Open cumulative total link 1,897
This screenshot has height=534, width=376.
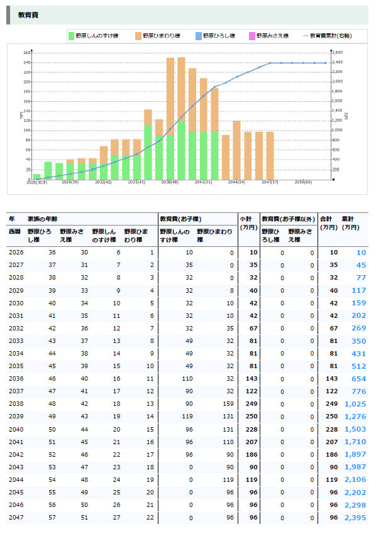point(355,455)
